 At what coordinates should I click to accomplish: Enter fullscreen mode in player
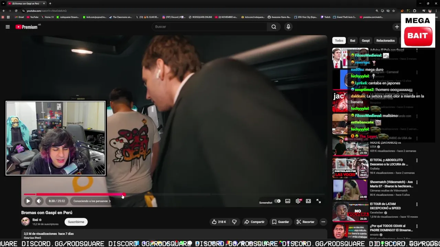pyautogui.click(x=319, y=201)
